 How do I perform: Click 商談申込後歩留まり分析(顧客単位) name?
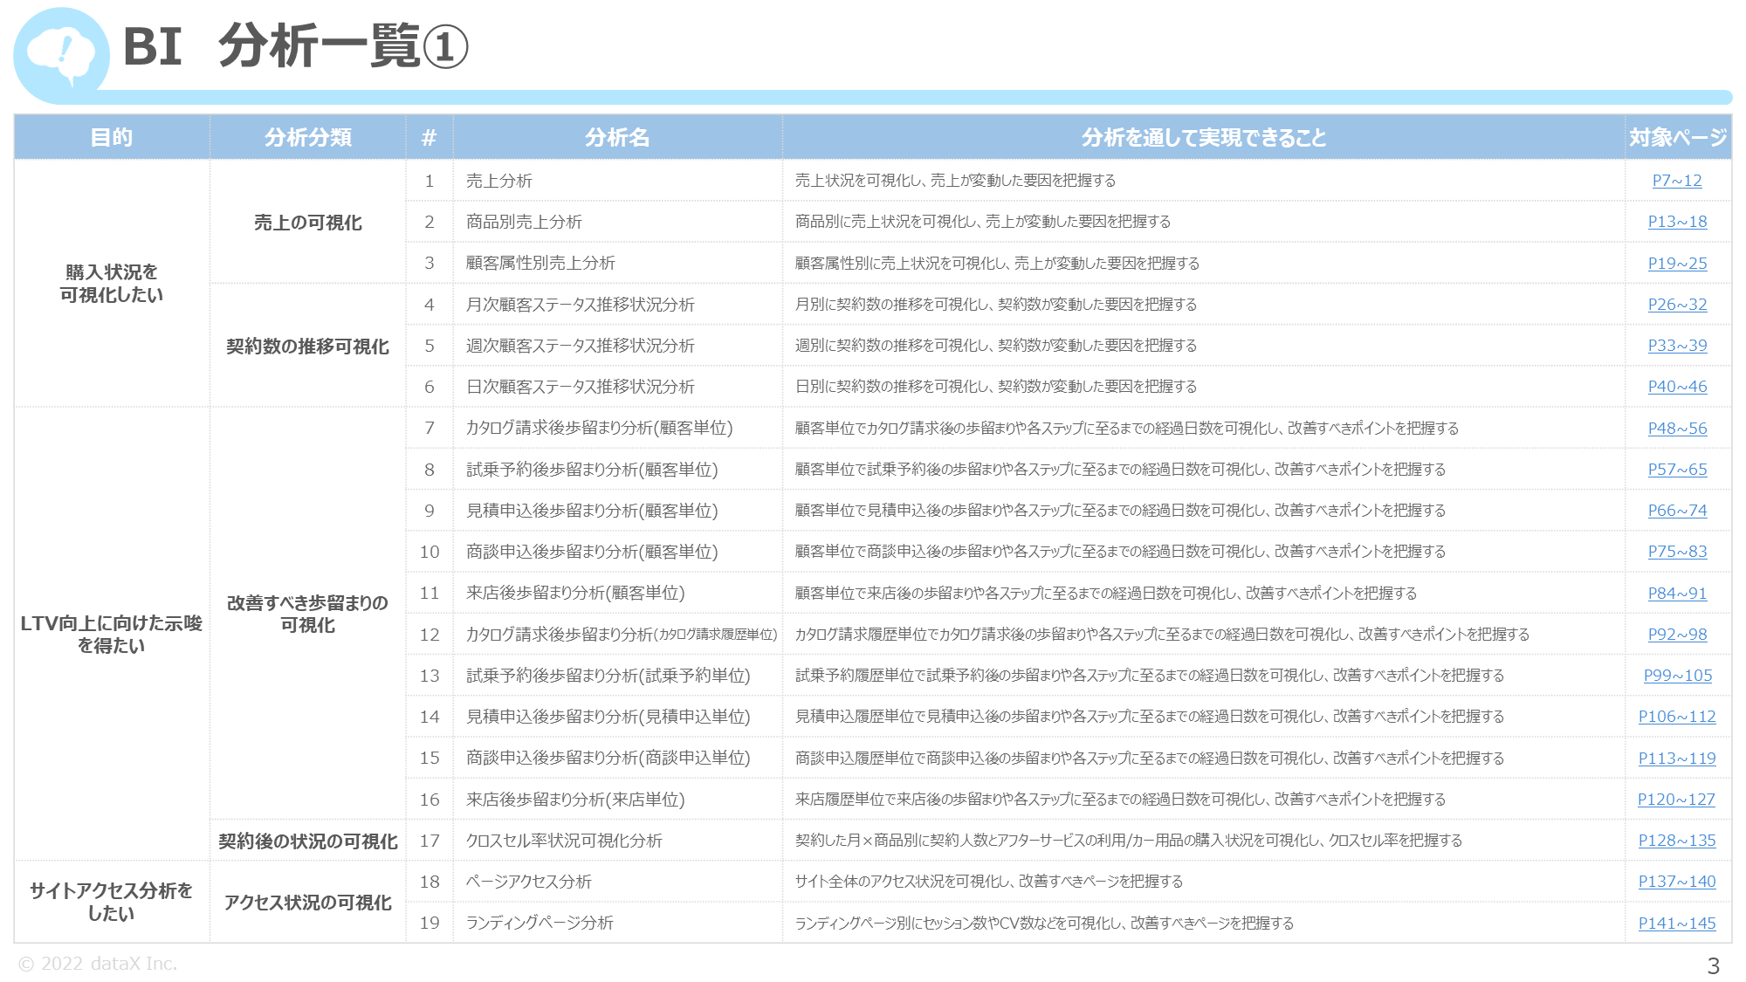click(592, 552)
